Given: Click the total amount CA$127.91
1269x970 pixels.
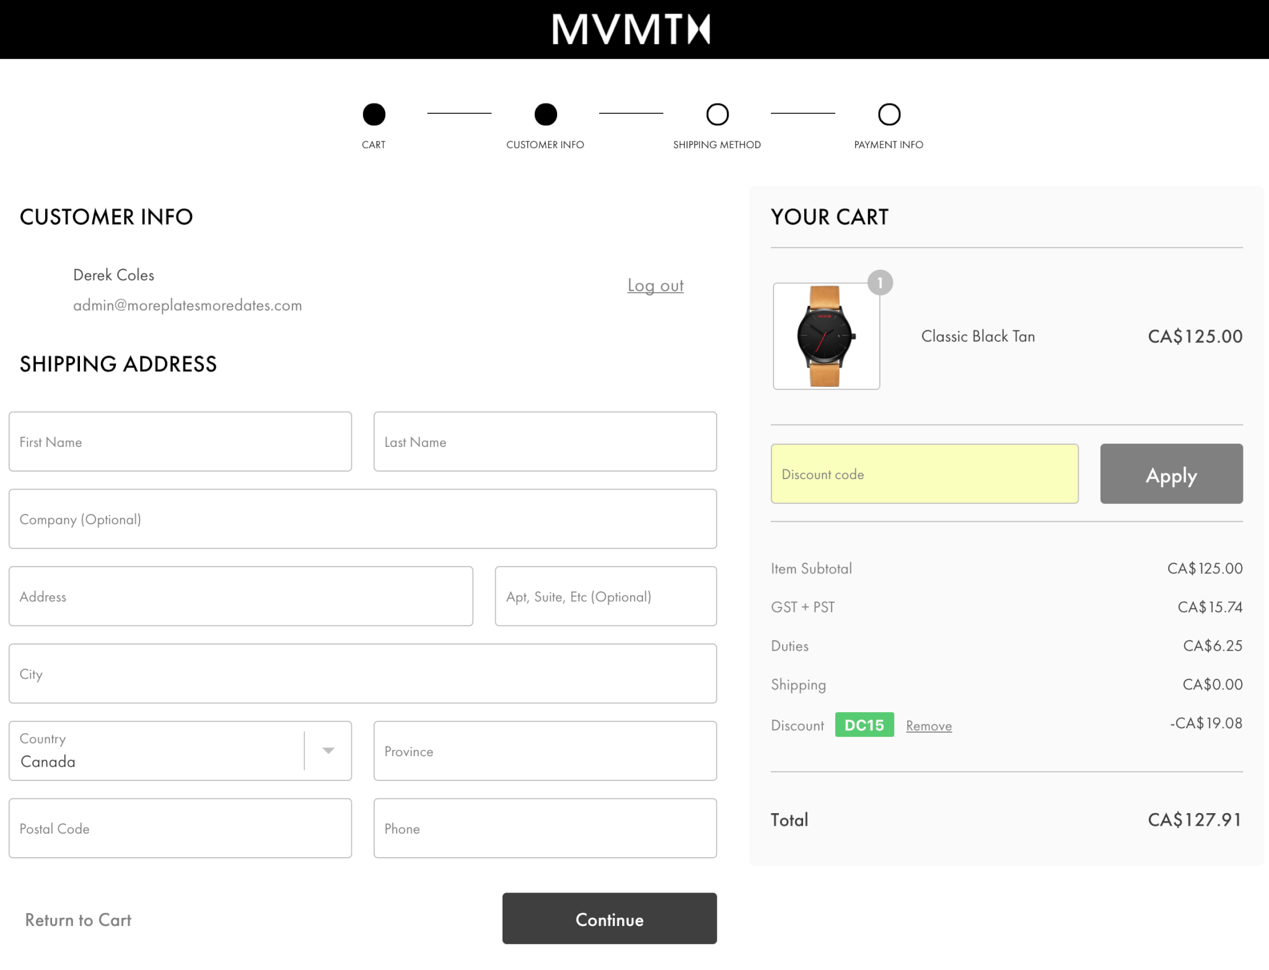Looking at the screenshot, I should (1195, 819).
